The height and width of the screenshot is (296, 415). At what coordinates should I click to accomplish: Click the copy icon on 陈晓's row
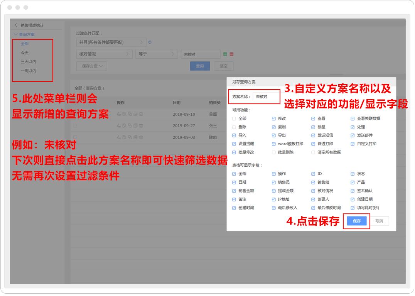(x=130, y=137)
